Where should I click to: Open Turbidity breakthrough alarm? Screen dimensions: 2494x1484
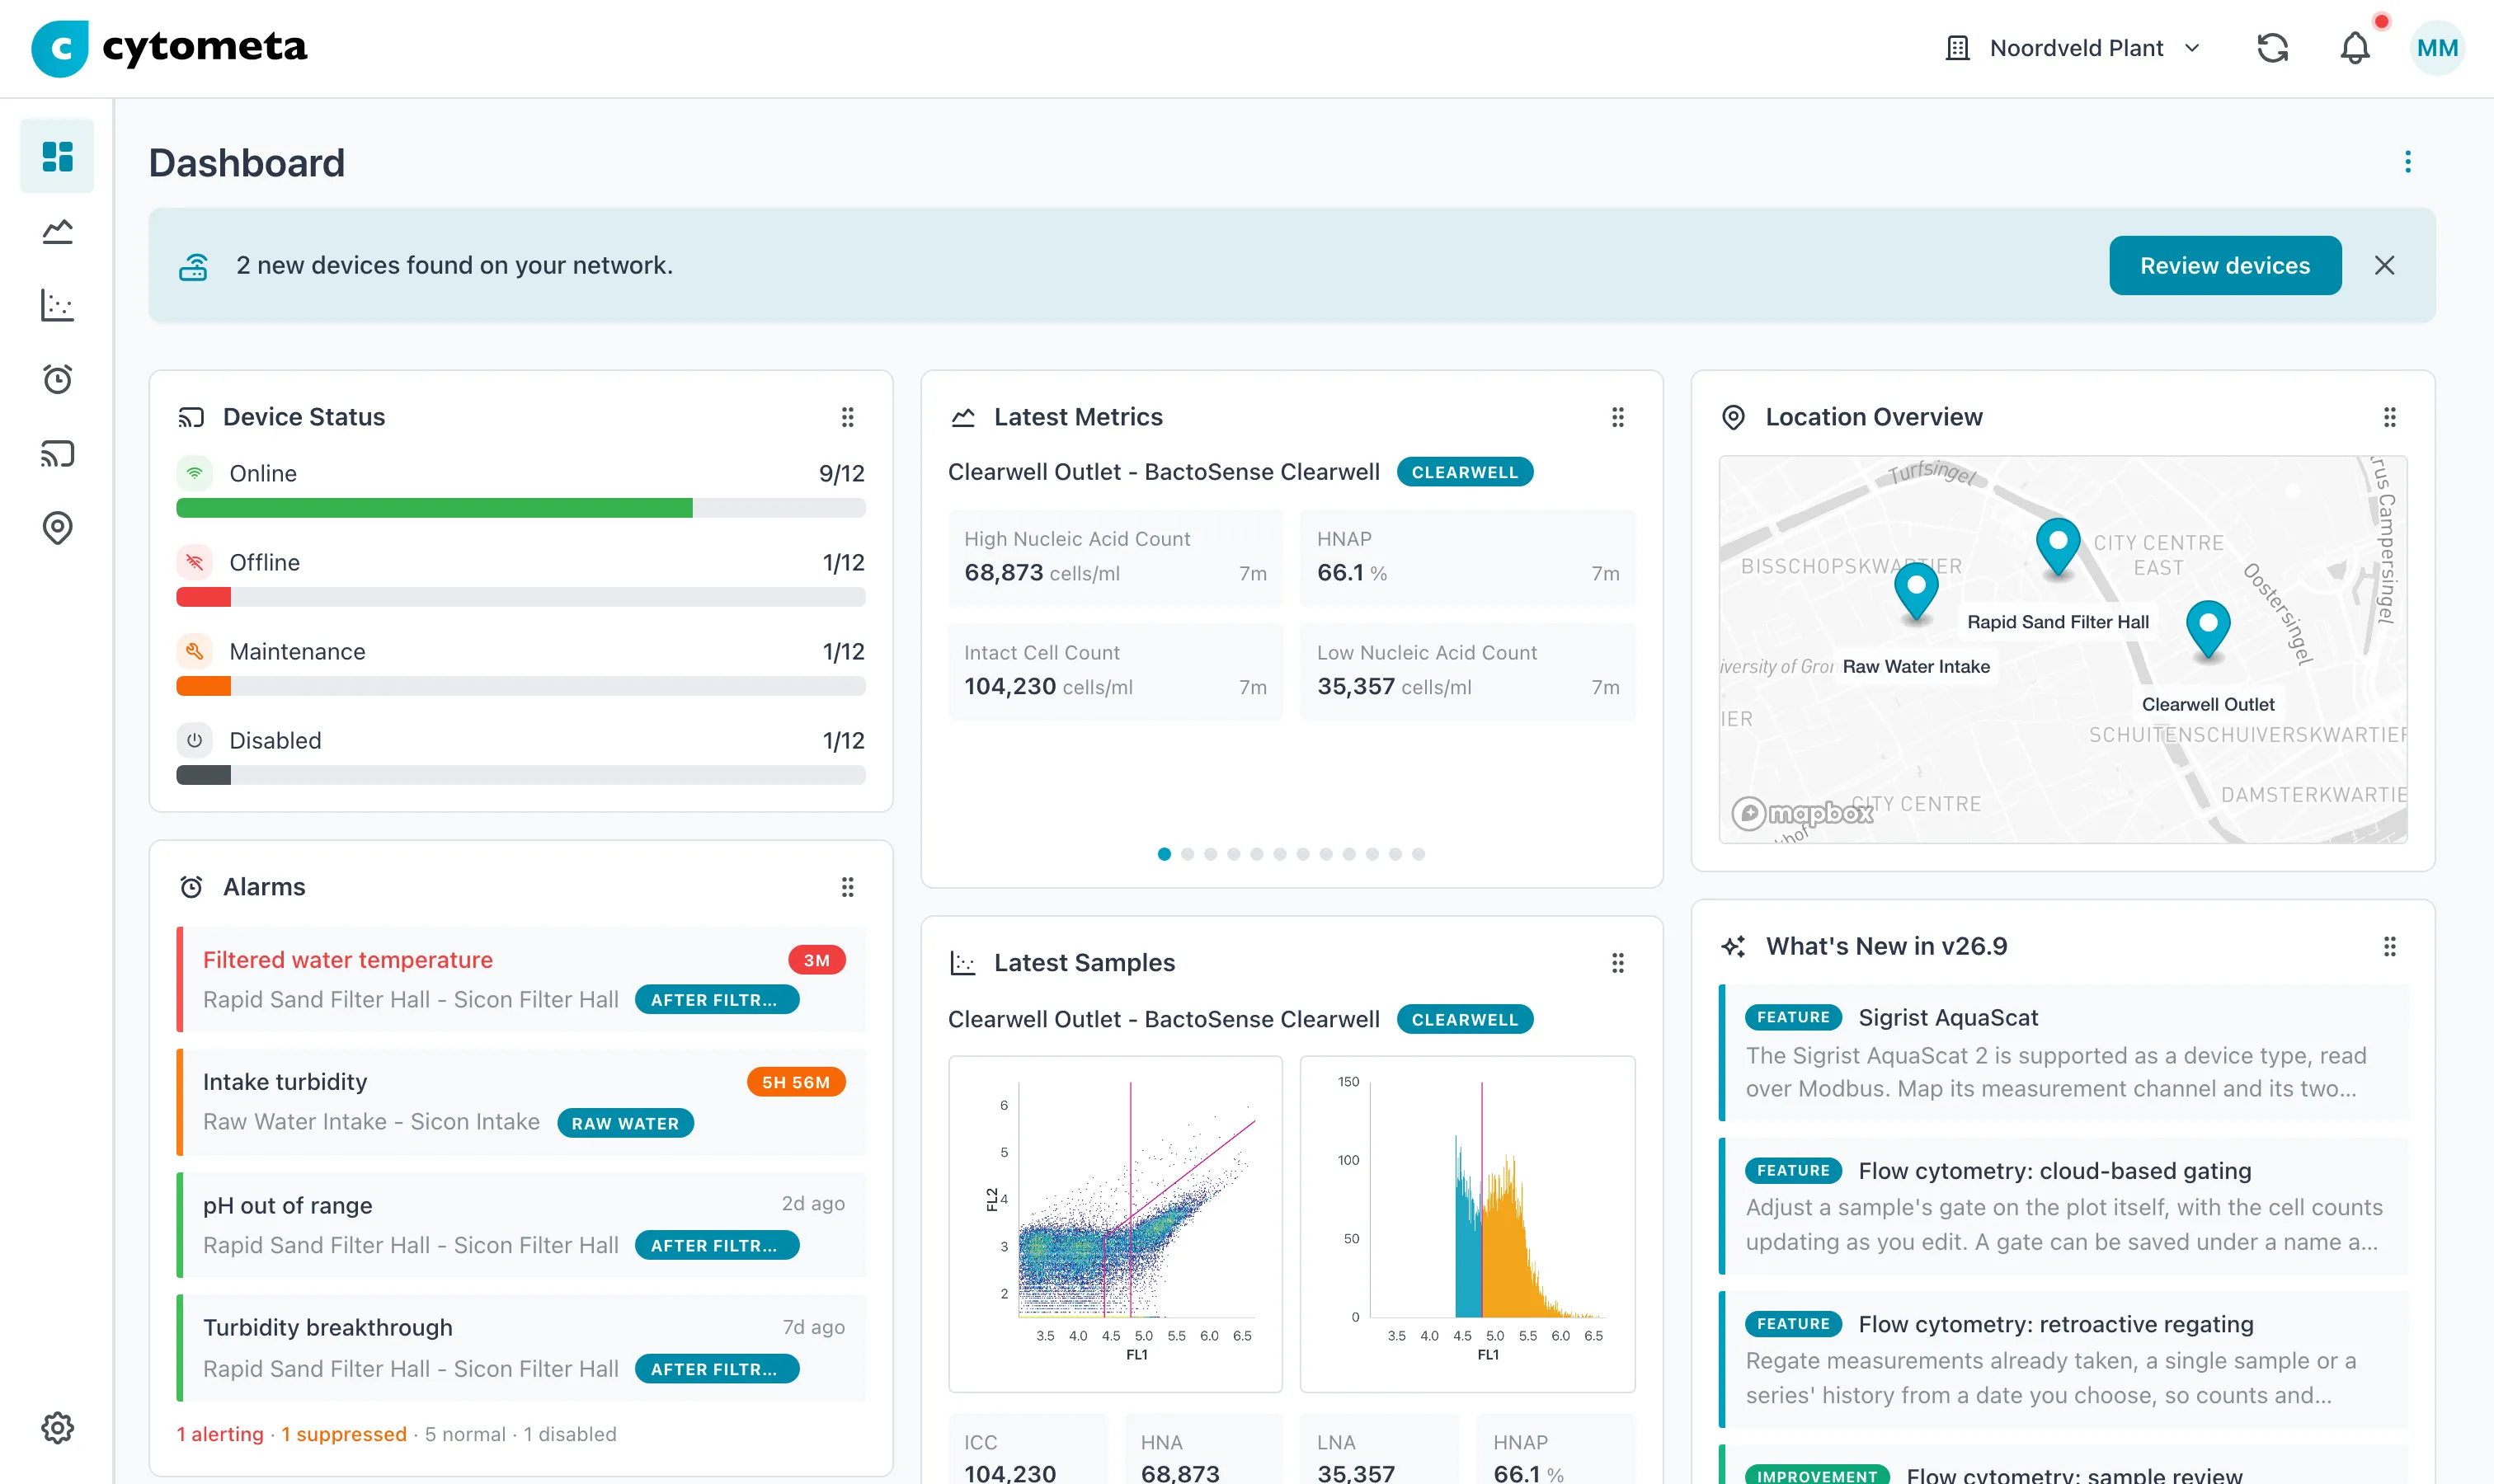coord(520,1348)
